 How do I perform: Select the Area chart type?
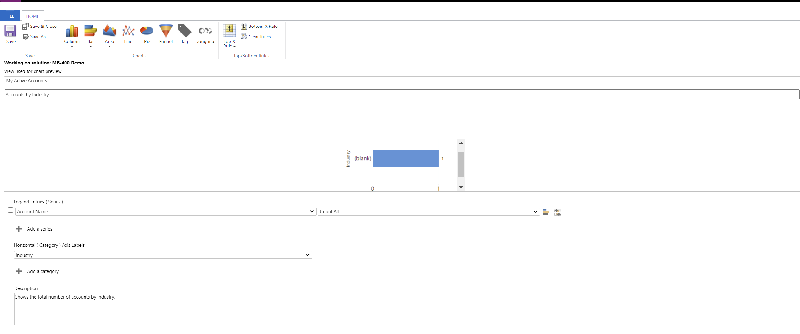(x=109, y=34)
